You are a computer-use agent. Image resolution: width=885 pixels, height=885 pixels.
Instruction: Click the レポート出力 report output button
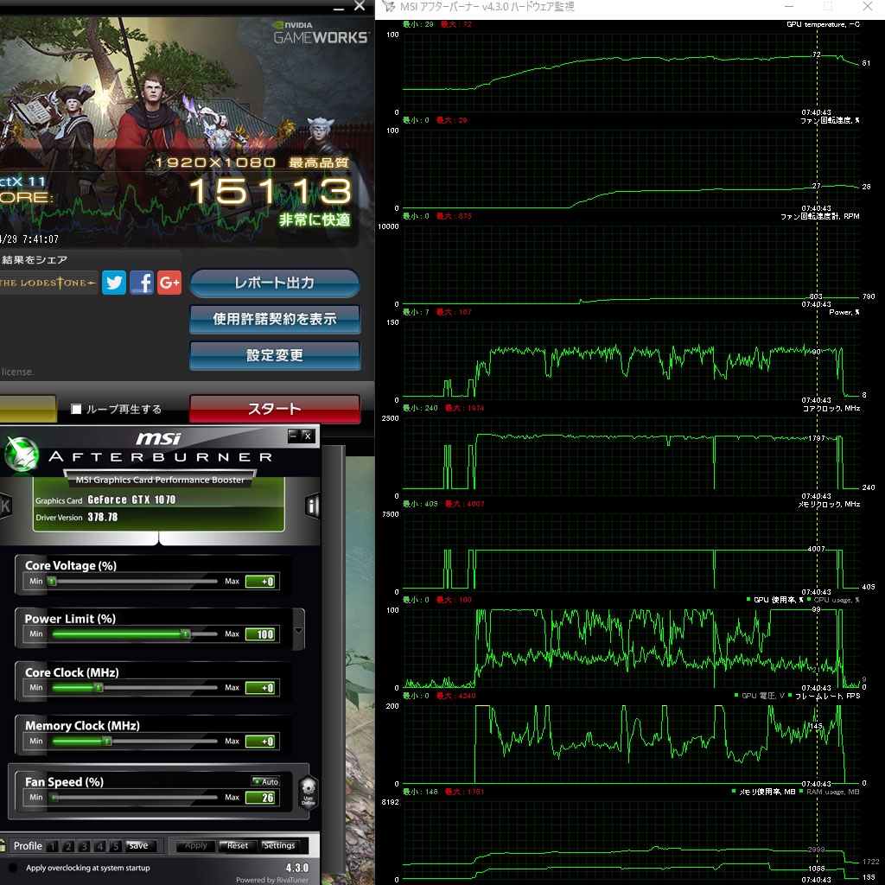275,283
